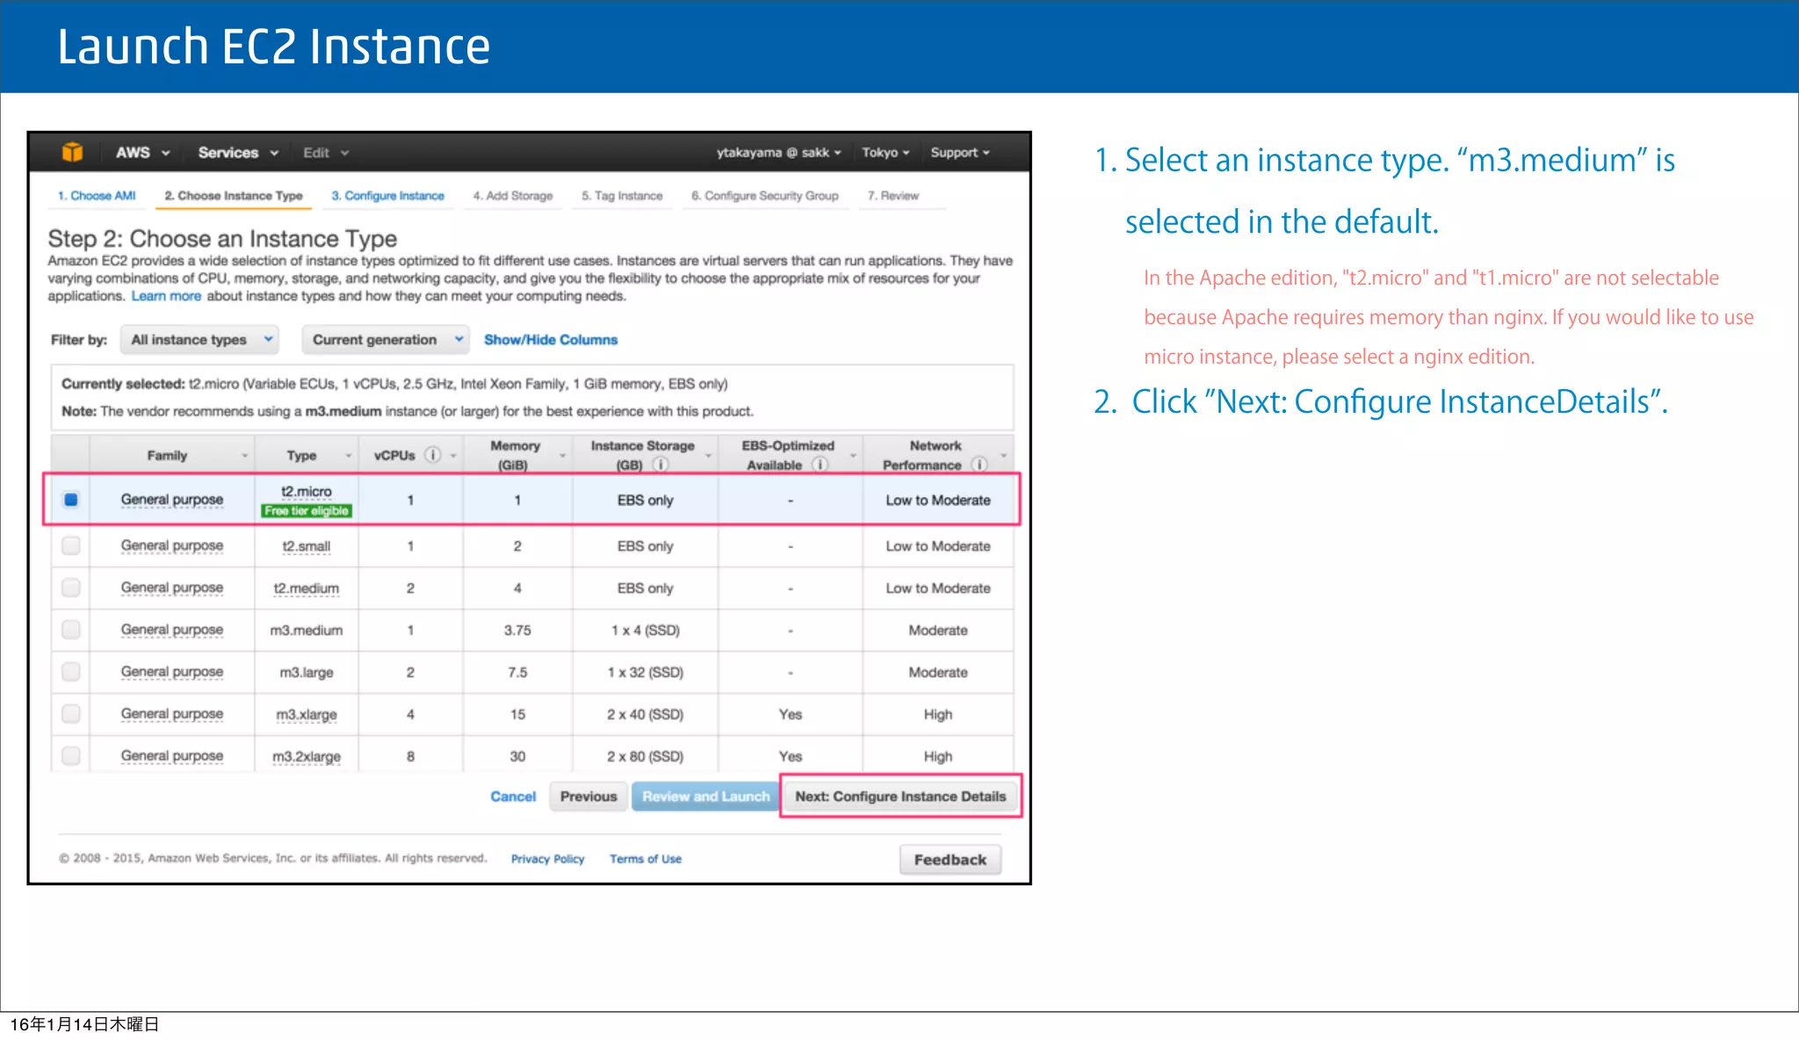Viewport: 1799px width, 1040px height.
Task: Select the t2.small instance checkbox
Action: click(71, 545)
